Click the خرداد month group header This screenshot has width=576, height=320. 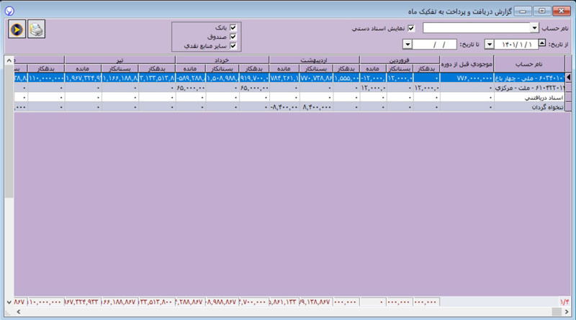tap(222, 60)
